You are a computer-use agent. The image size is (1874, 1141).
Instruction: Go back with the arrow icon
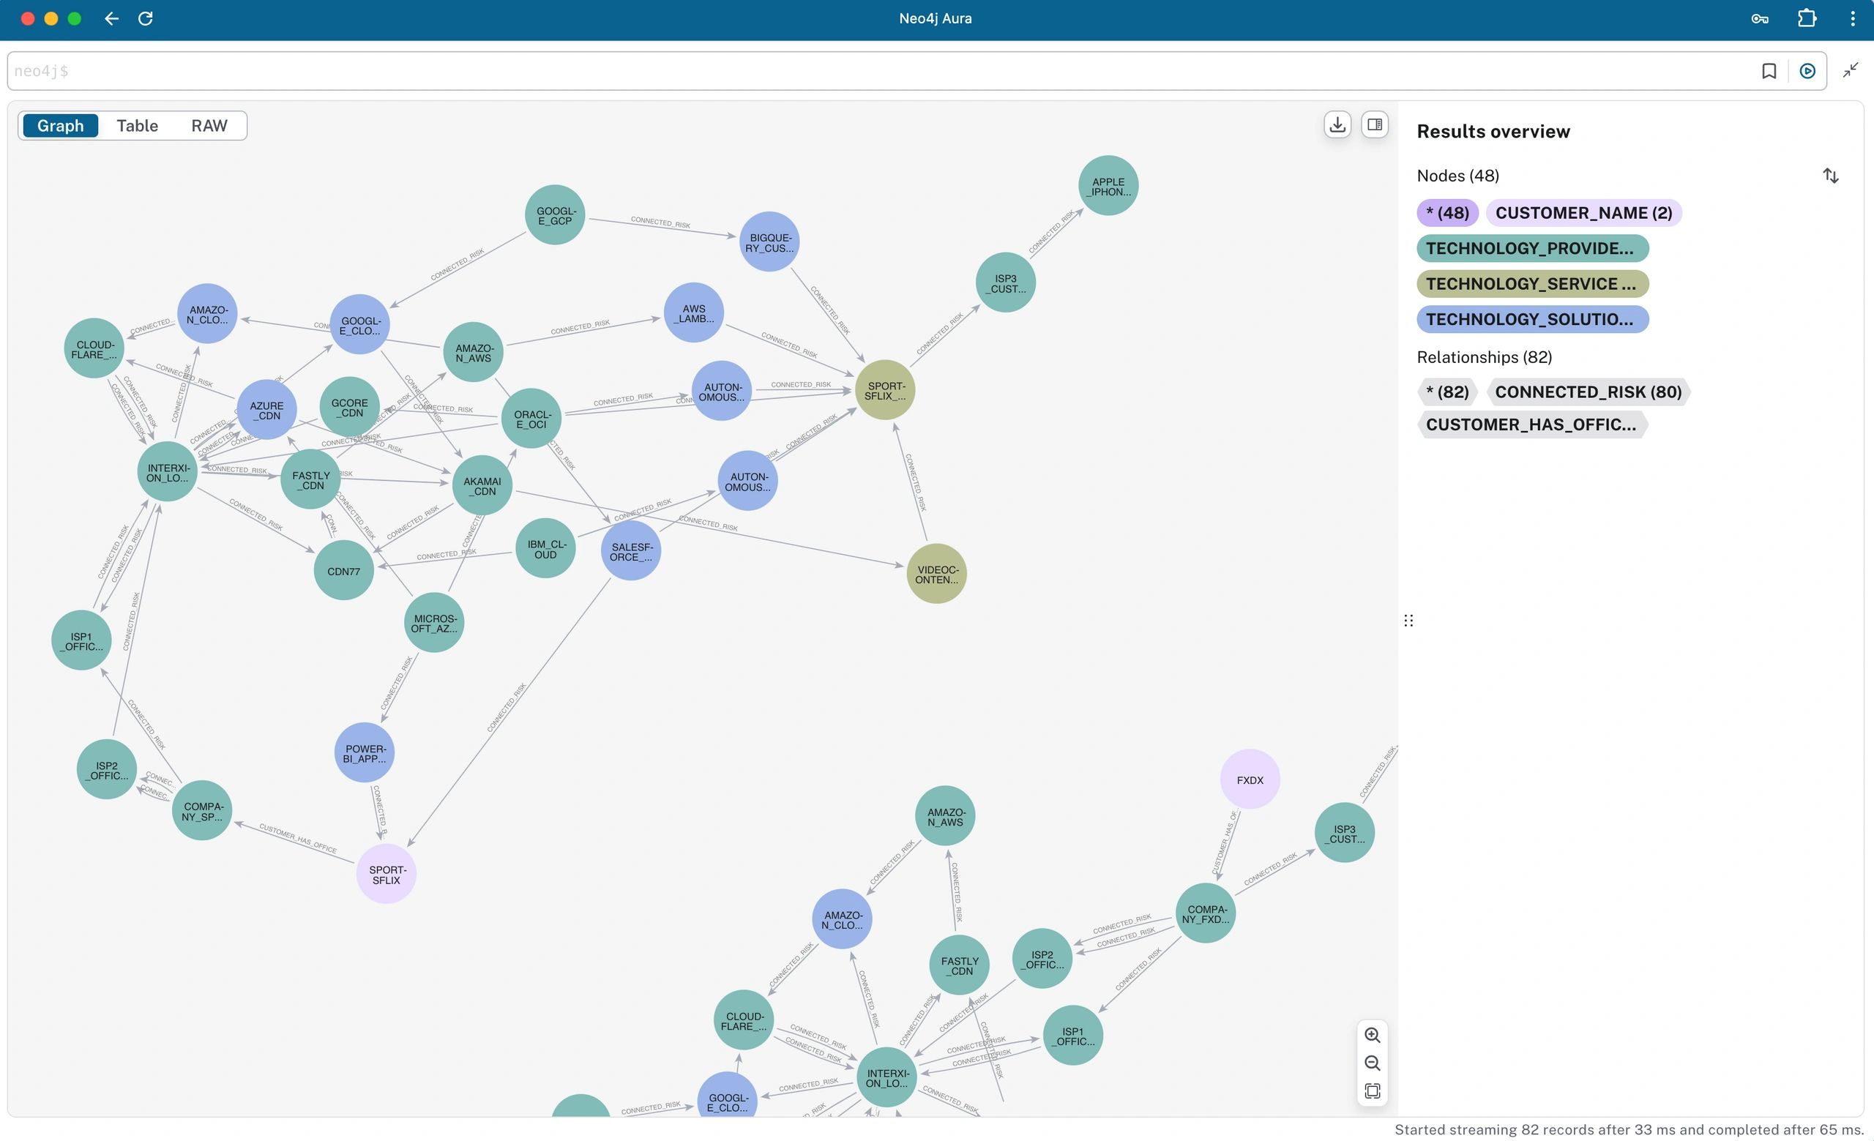point(111,18)
